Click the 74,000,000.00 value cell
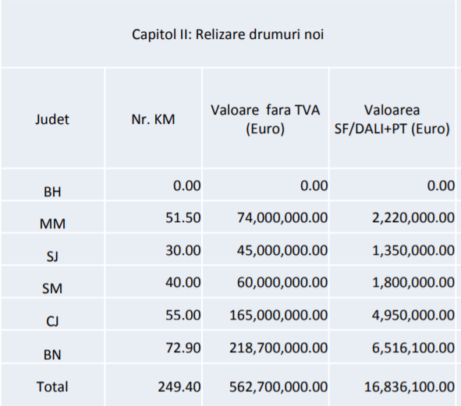 pos(282,217)
